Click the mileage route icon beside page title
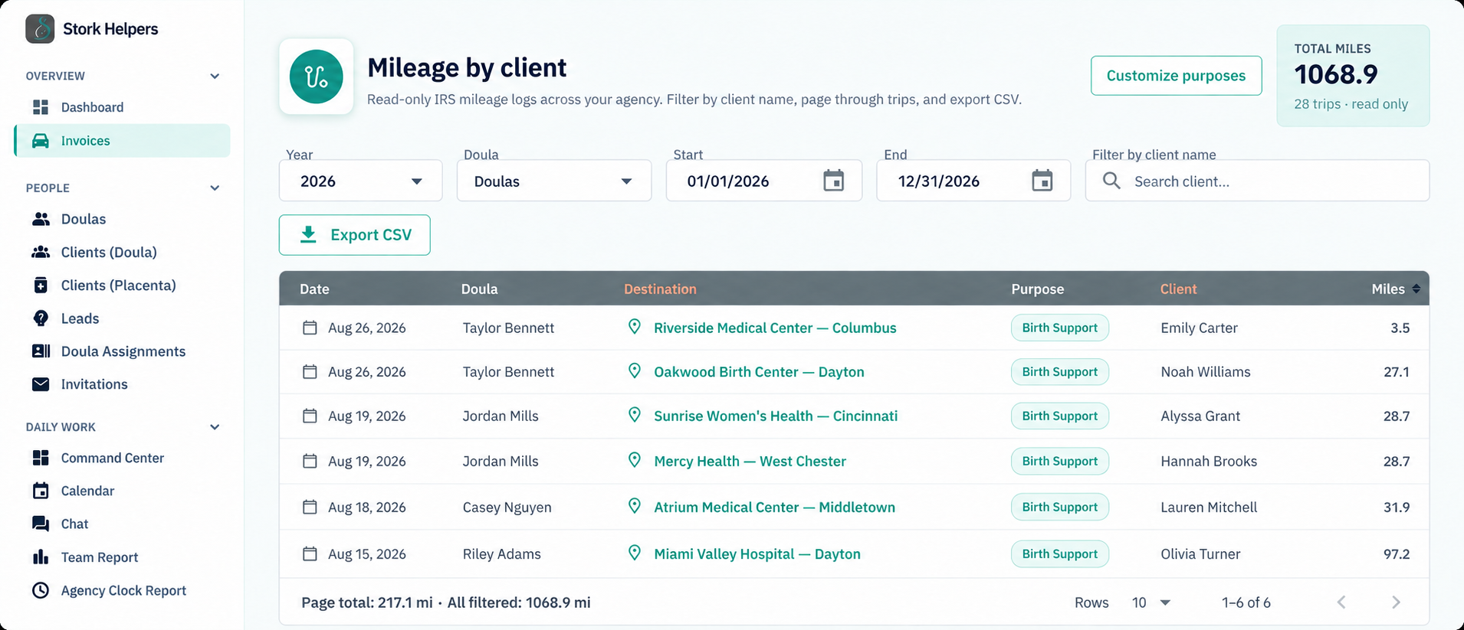Viewport: 1464px width, 630px height. point(316,77)
